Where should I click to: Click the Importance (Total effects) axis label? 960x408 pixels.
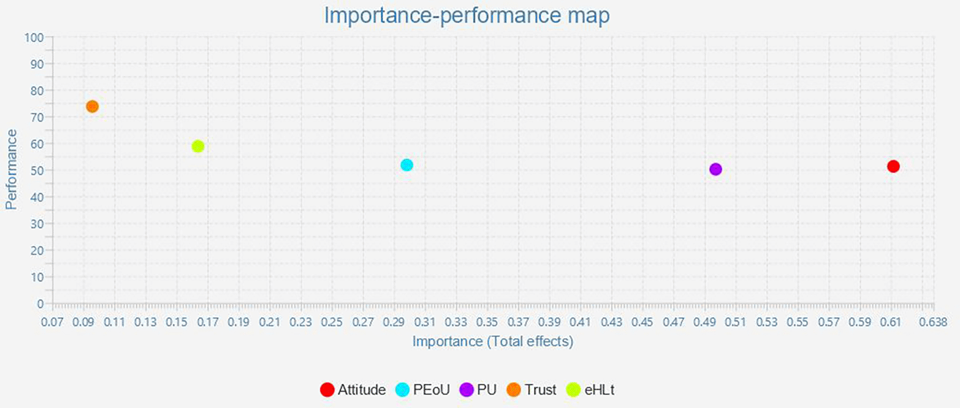pos(493,342)
